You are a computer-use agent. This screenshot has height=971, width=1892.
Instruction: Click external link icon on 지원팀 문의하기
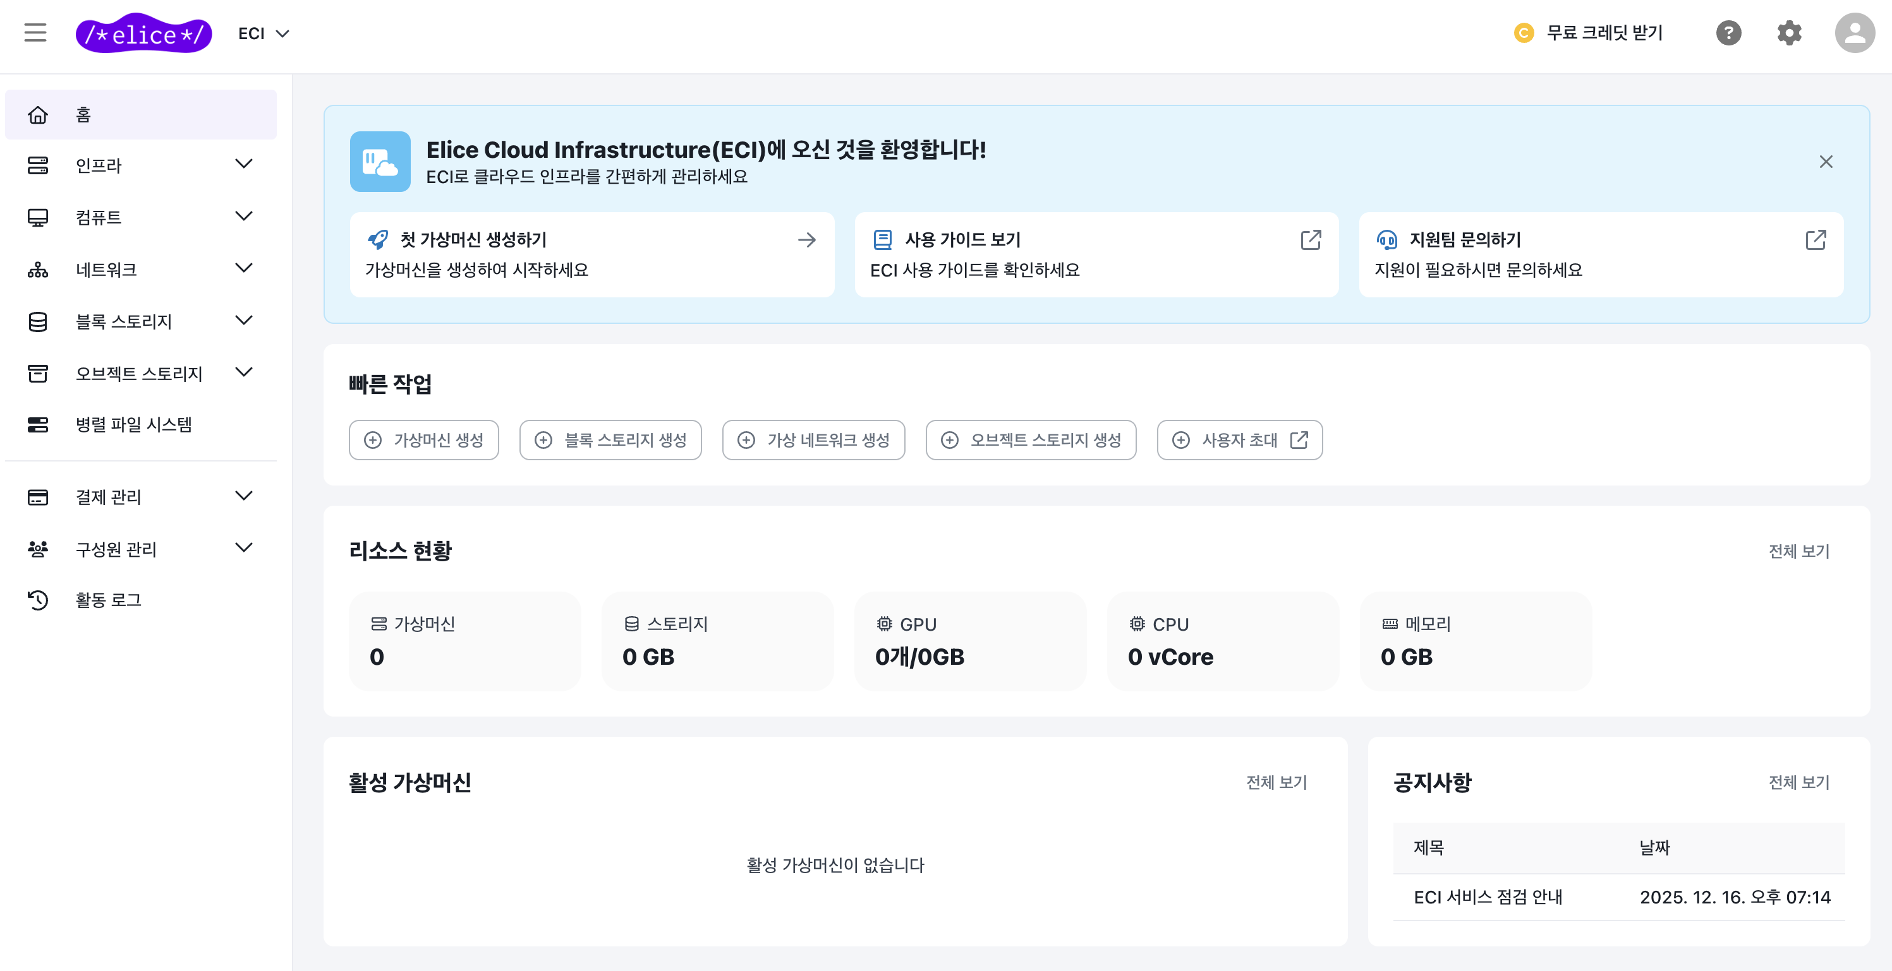(x=1815, y=240)
